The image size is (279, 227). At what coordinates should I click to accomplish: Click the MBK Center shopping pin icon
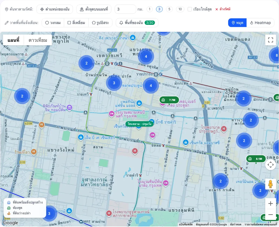(x=81, y=137)
